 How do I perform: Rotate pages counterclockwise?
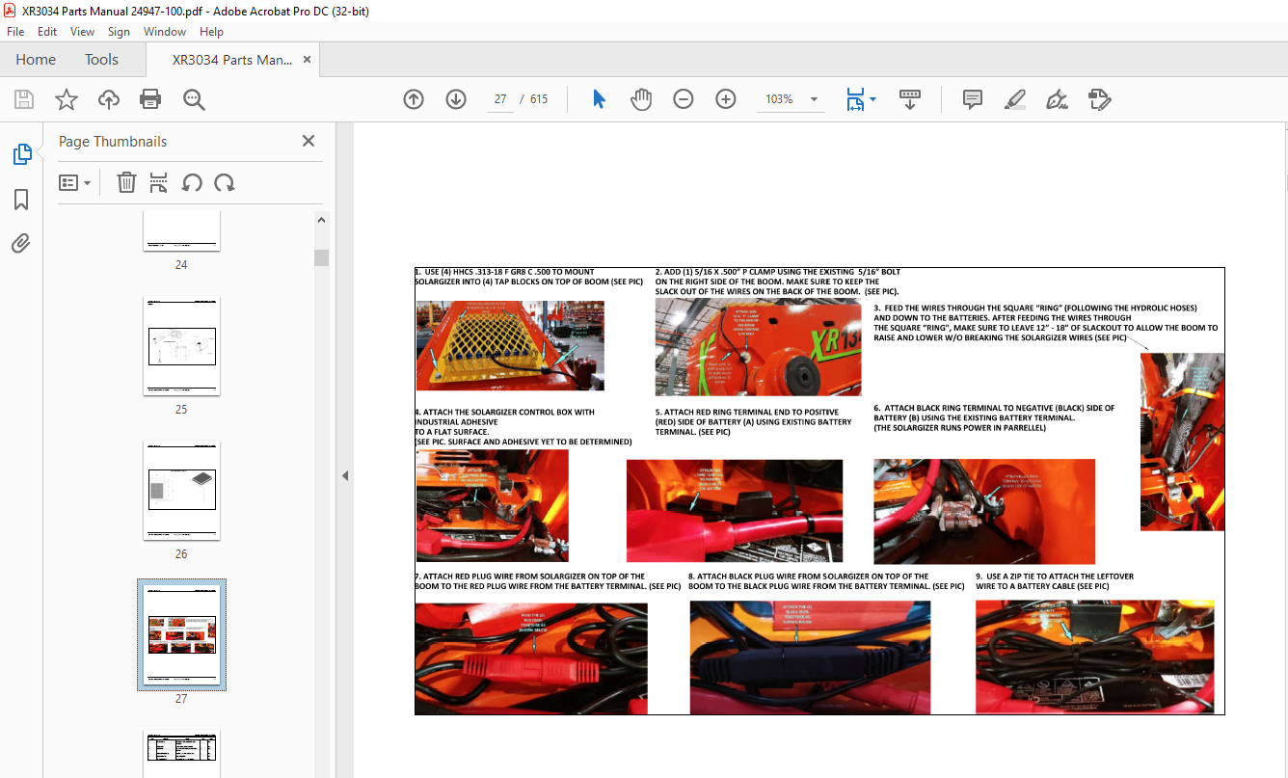[192, 182]
